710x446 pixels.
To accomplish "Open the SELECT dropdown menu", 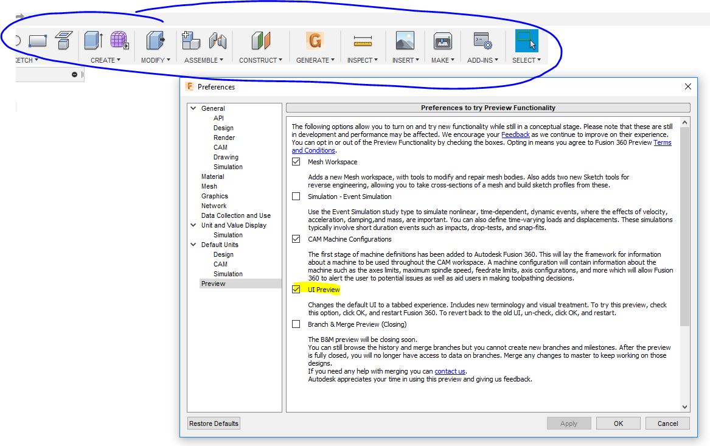I will (x=526, y=60).
